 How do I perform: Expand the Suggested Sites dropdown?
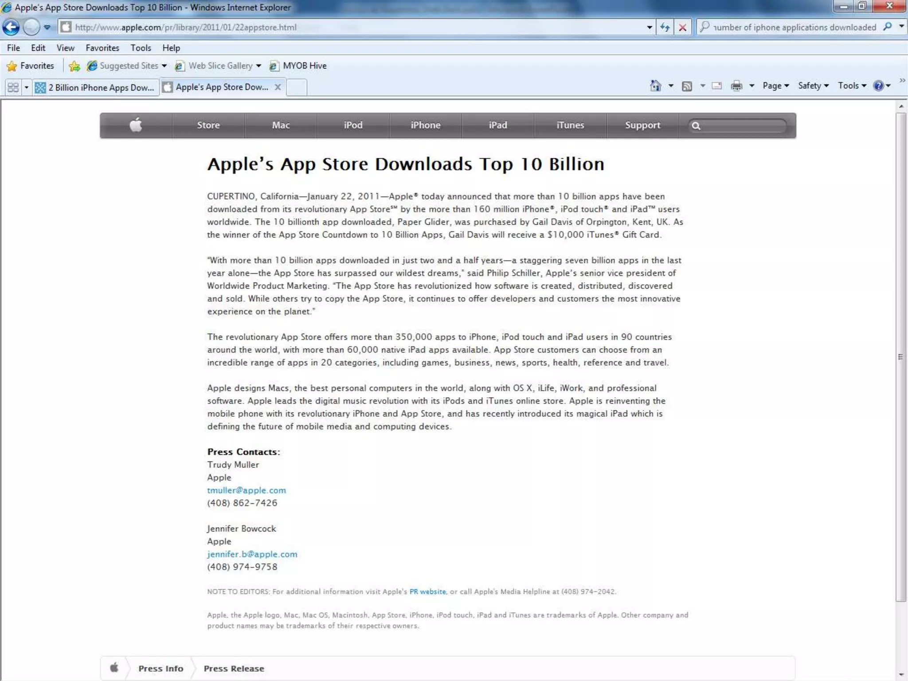[x=164, y=66]
